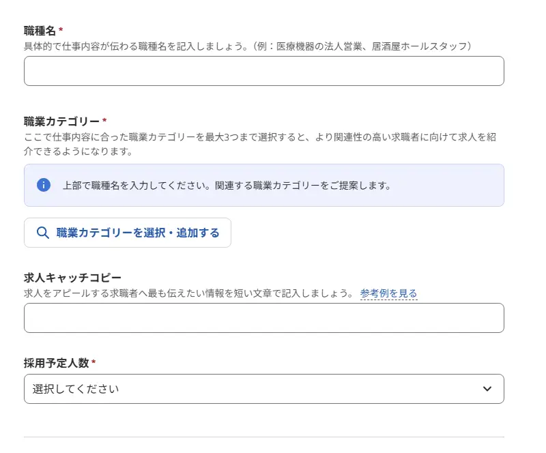Click the red asterisk beside 職業カテゴリー
This screenshot has width=546, height=453.
[x=104, y=121]
